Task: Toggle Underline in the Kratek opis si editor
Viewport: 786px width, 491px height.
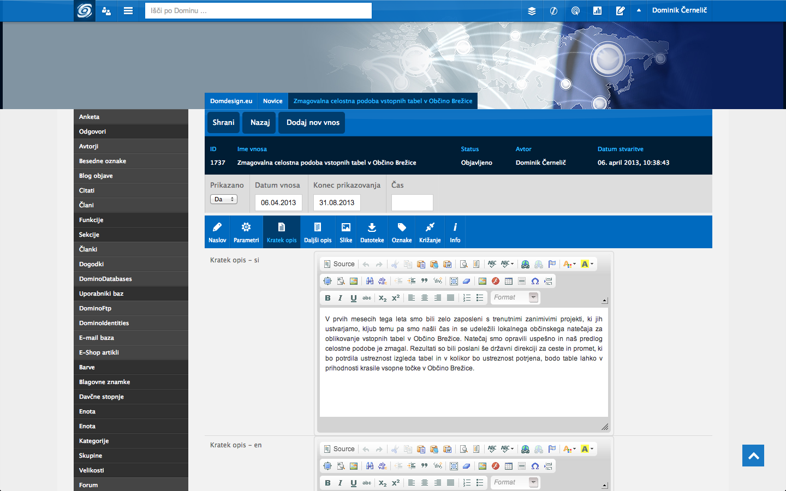Action: pyautogui.click(x=354, y=298)
